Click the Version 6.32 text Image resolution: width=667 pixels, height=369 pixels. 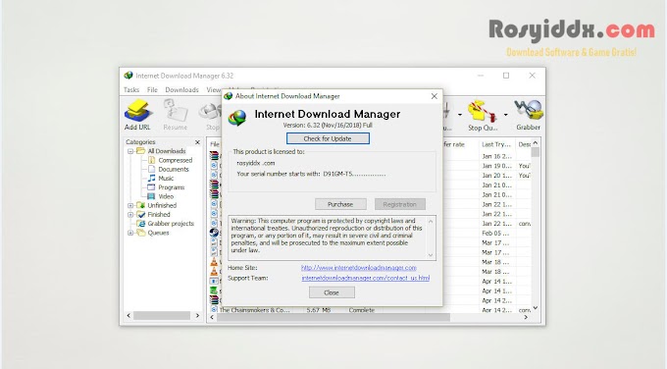click(328, 126)
